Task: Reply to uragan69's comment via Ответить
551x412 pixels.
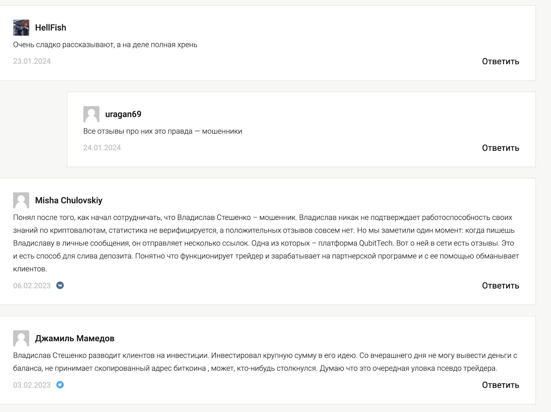Action: point(500,148)
